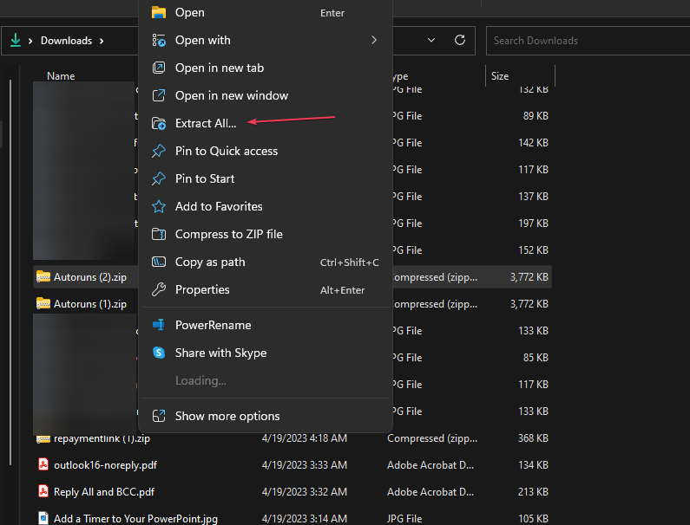
Task: Click the Open folder icon in context menu
Action: (159, 13)
